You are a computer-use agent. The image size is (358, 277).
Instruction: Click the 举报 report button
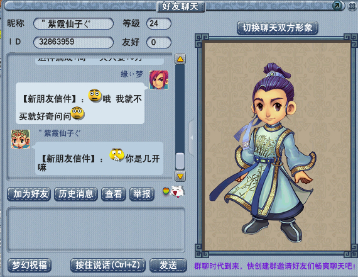click(142, 194)
